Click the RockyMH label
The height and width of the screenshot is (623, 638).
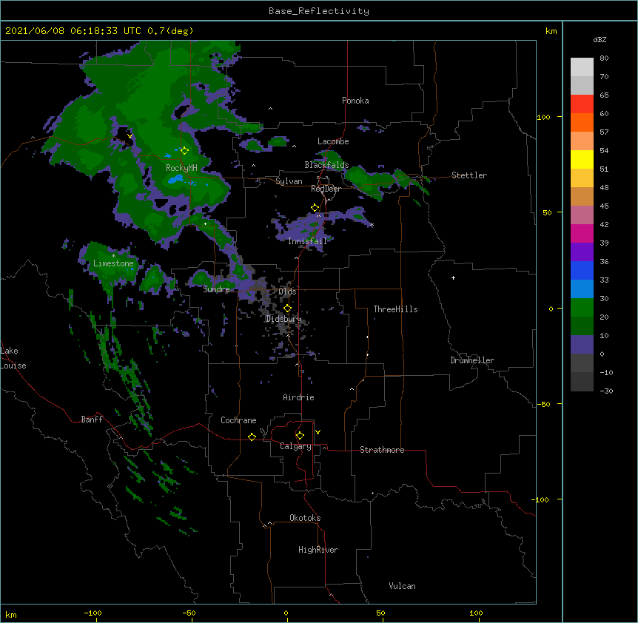click(x=181, y=167)
